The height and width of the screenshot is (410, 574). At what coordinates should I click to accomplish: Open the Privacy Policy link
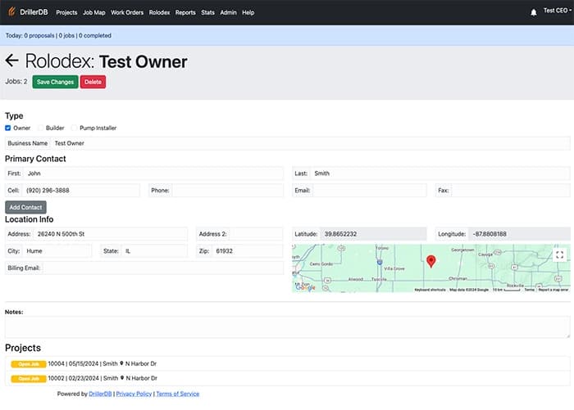[x=133, y=394]
